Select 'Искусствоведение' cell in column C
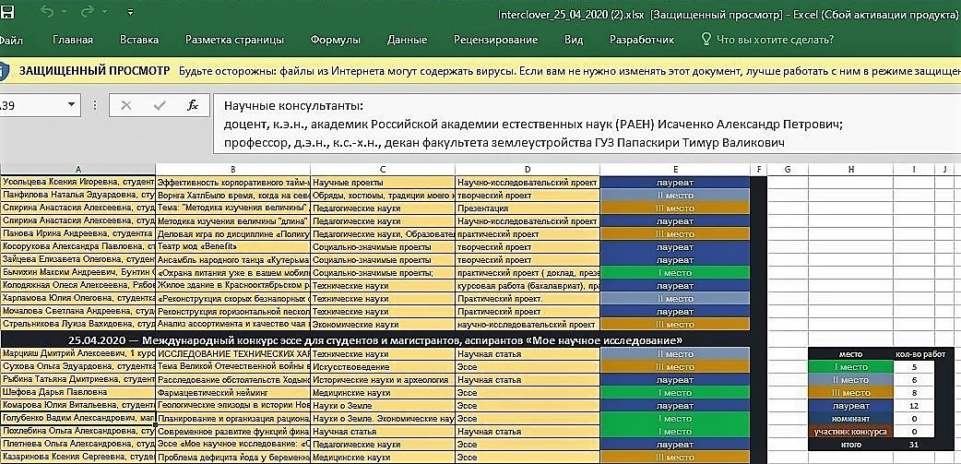The image size is (961, 464). pyautogui.click(x=383, y=366)
